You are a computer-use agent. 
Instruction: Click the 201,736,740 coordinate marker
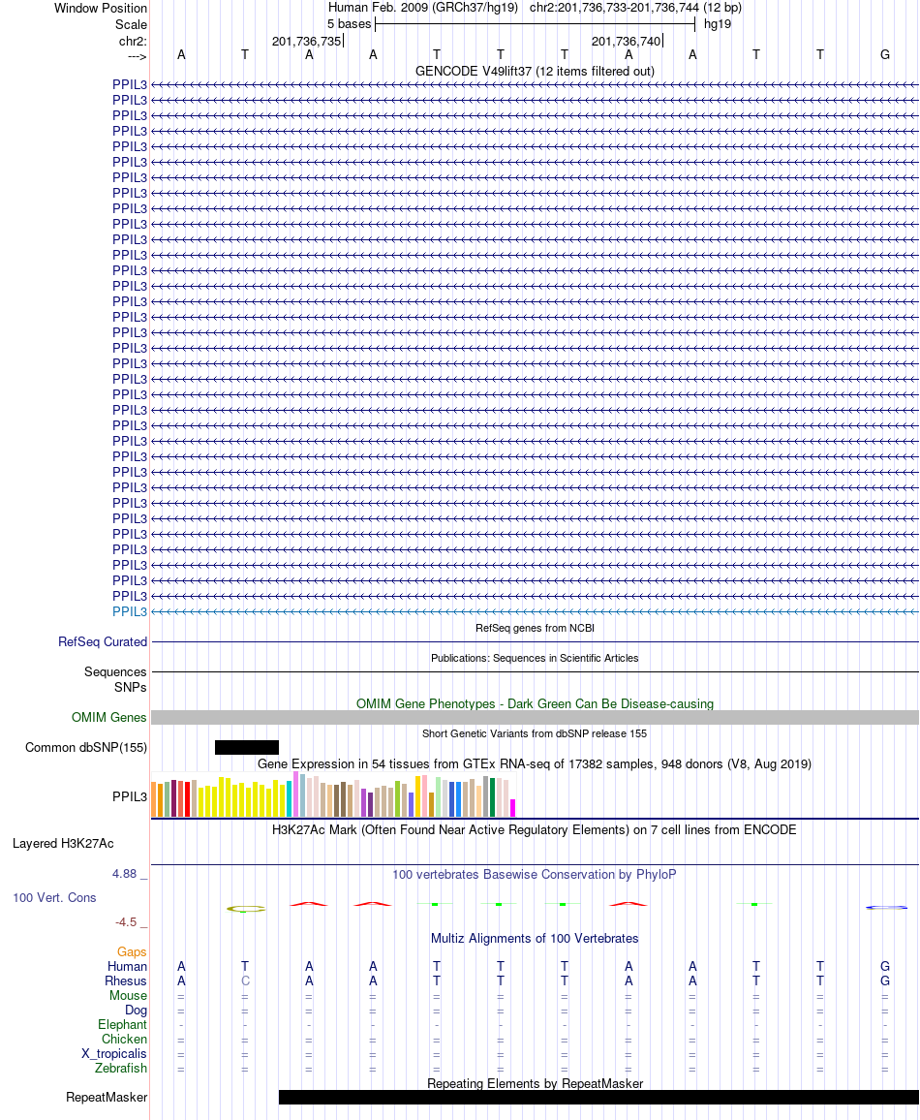click(x=626, y=42)
